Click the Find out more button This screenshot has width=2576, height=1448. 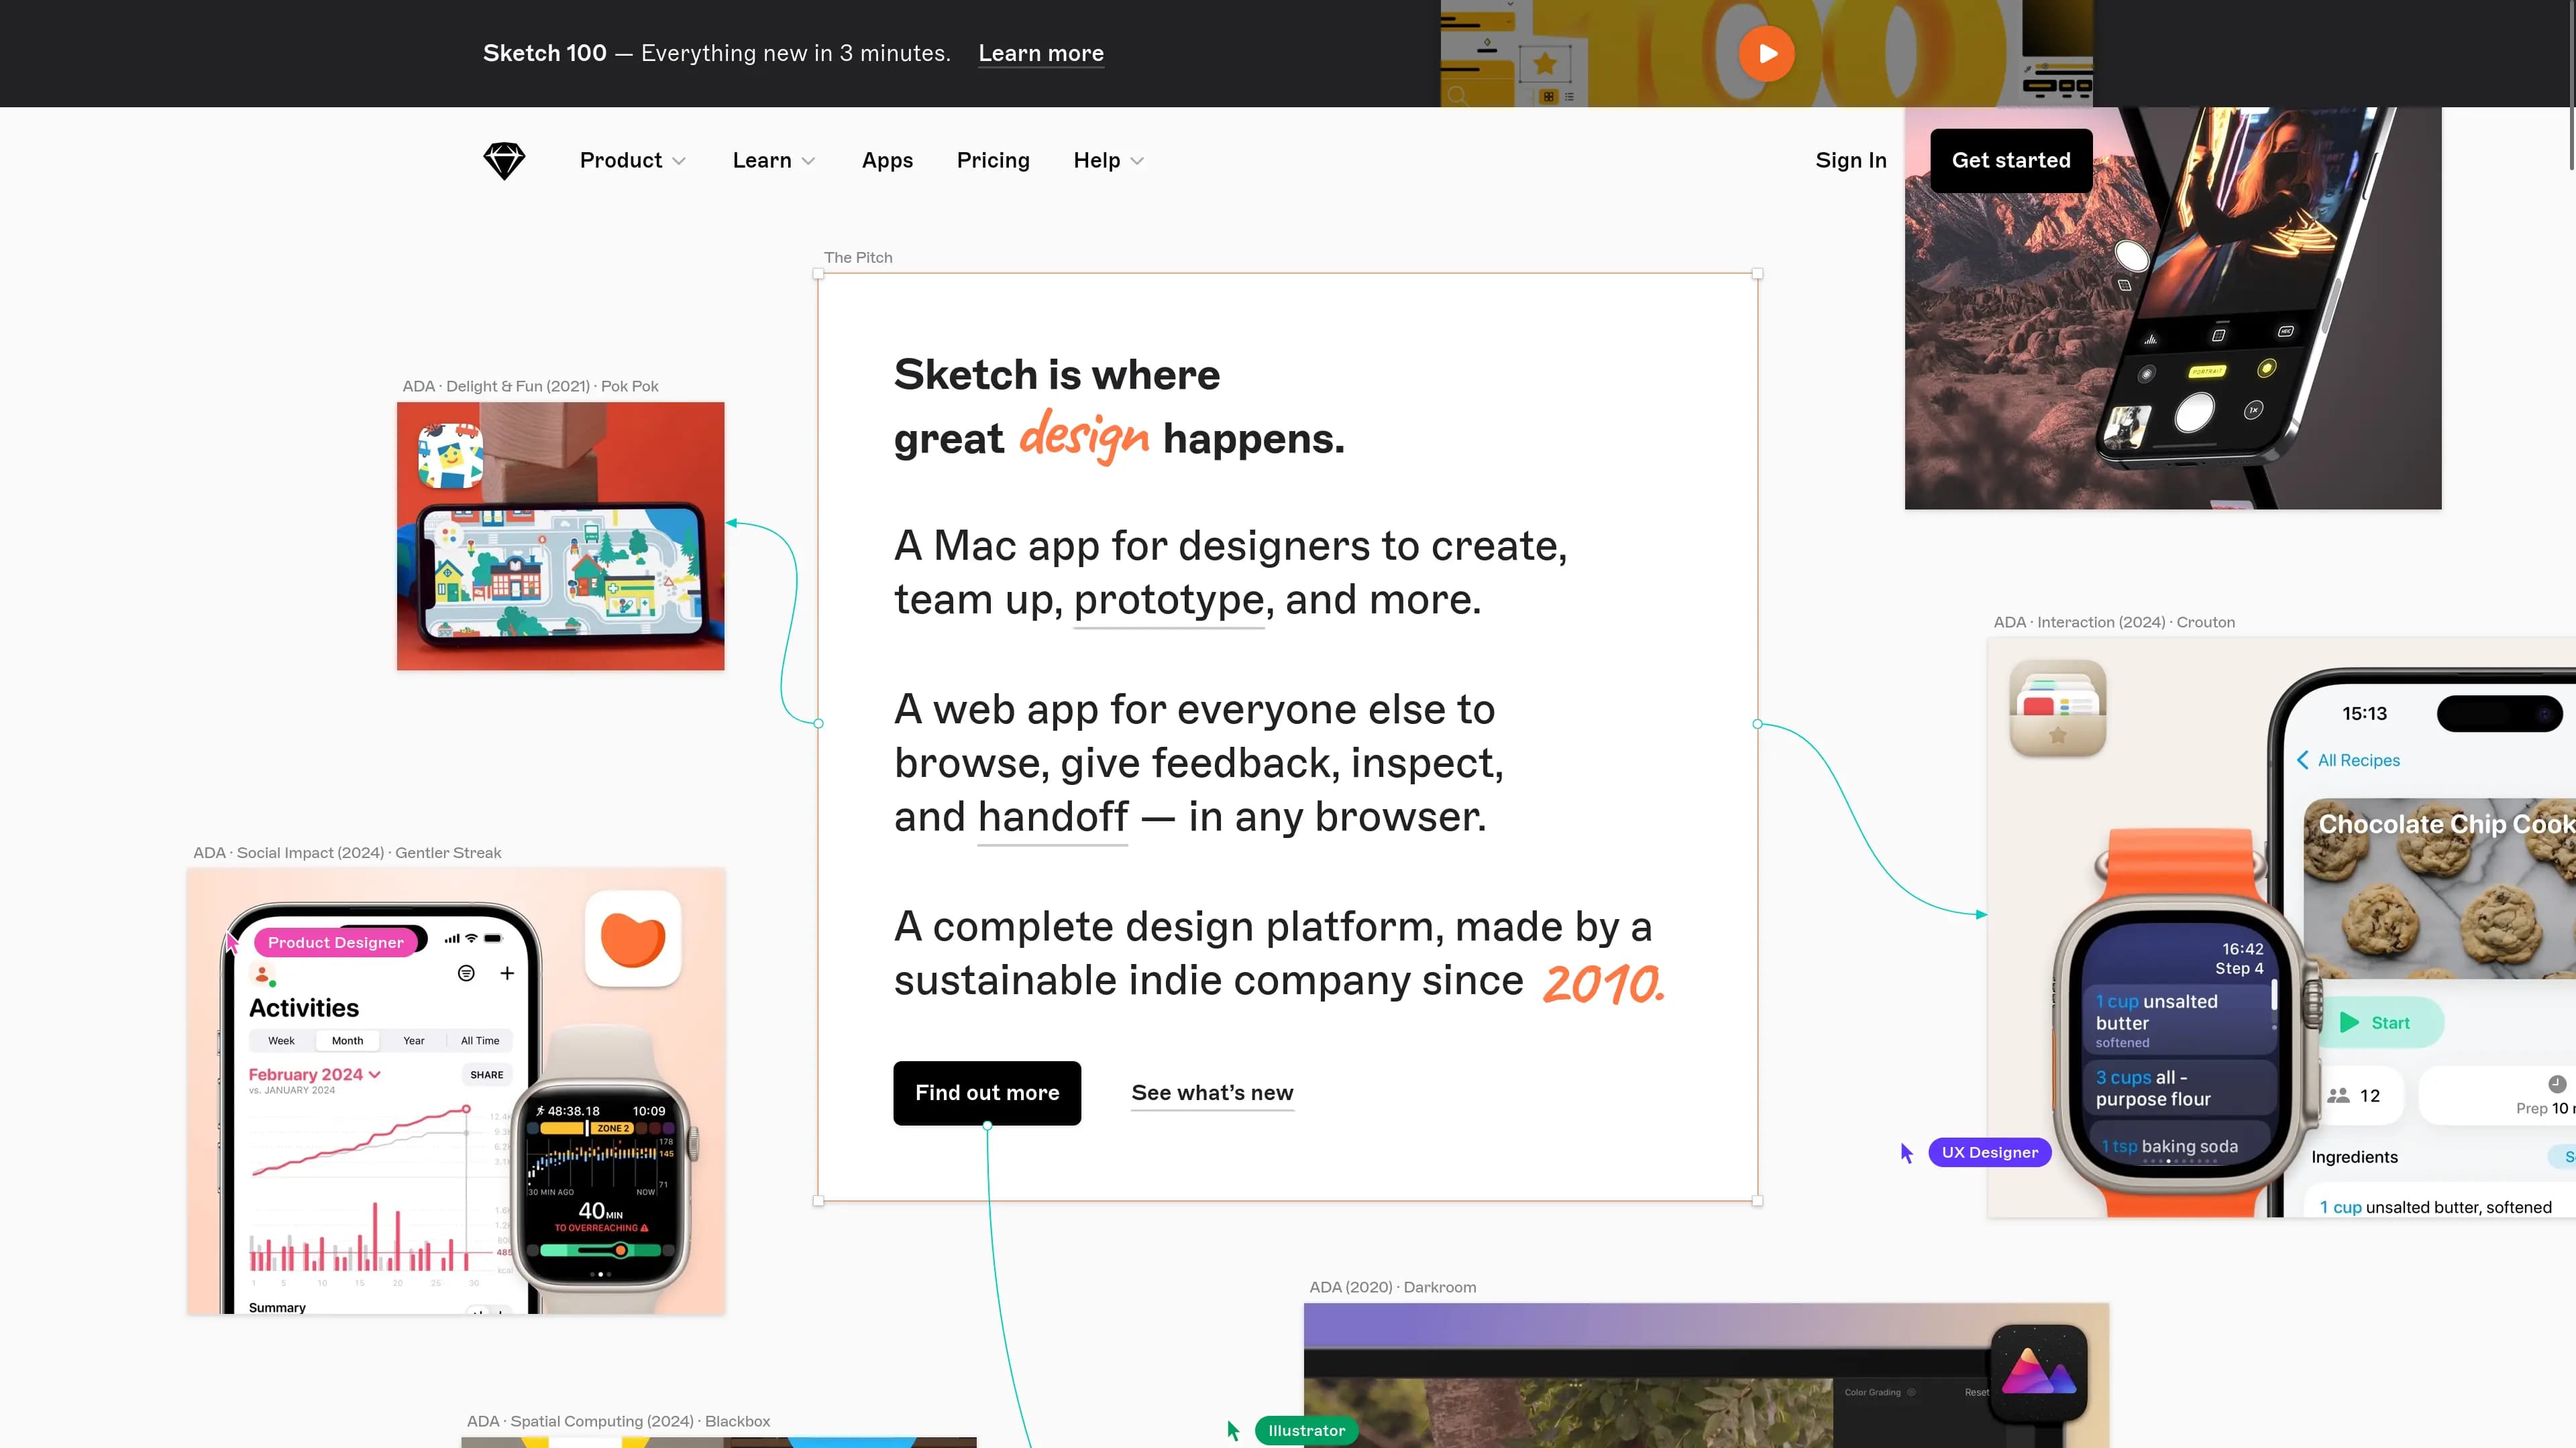pyautogui.click(x=987, y=1092)
